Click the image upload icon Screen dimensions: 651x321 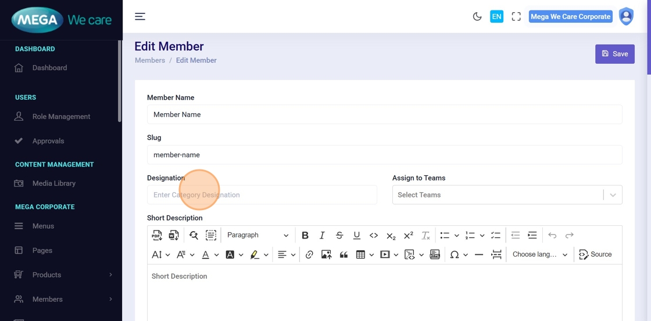coord(326,254)
